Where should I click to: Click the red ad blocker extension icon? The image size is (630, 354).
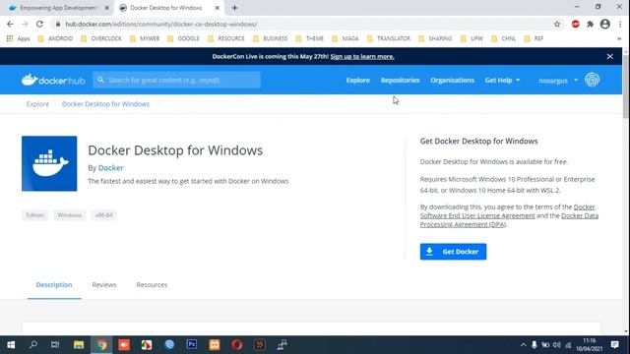pos(575,24)
